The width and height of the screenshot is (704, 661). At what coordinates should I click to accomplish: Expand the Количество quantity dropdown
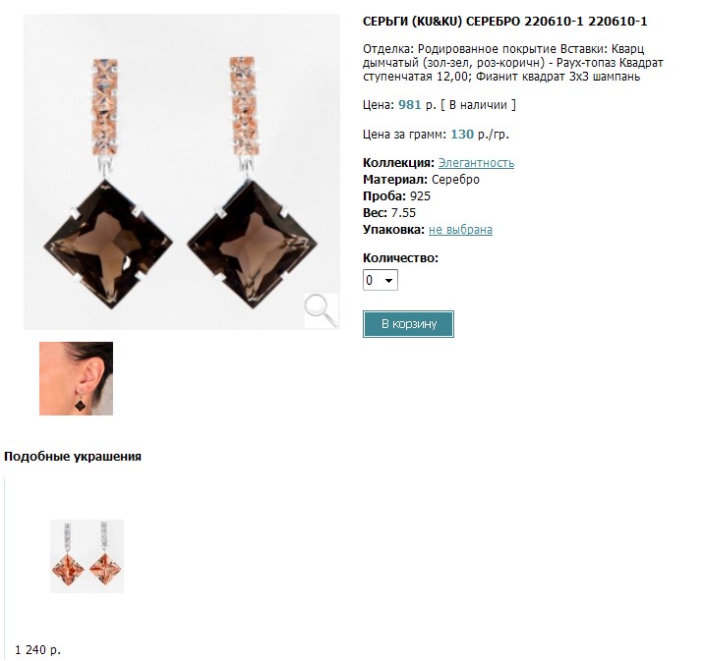pos(380,280)
